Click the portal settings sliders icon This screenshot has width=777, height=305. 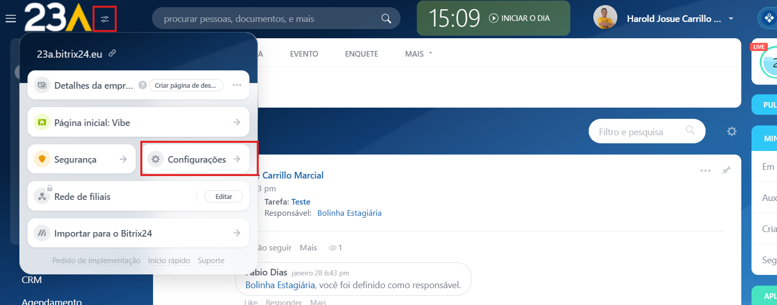tap(105, 19)
